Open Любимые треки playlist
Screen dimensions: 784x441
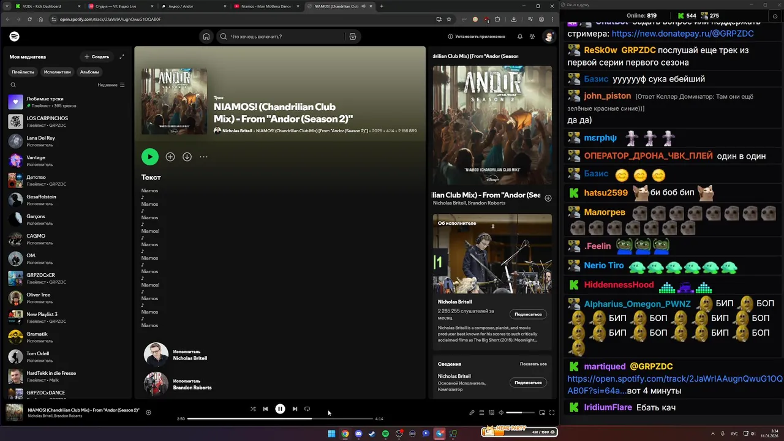click(67, 102)
